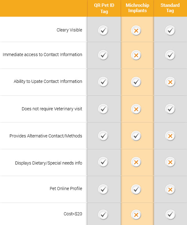The image size is (187, 225).
Task: Select the Michrochip Implants column header
Action: coord(137,8)
